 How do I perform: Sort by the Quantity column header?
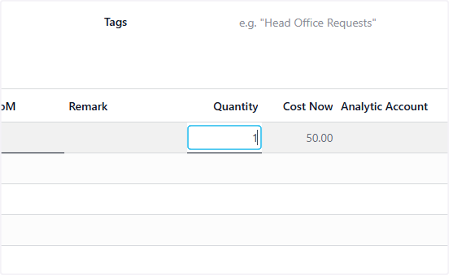click(235, 106)
